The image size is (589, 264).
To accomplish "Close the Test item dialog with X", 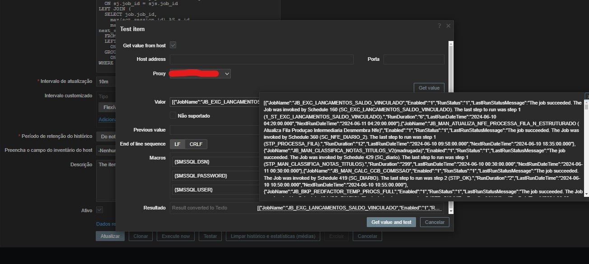I will click(448, 26).
